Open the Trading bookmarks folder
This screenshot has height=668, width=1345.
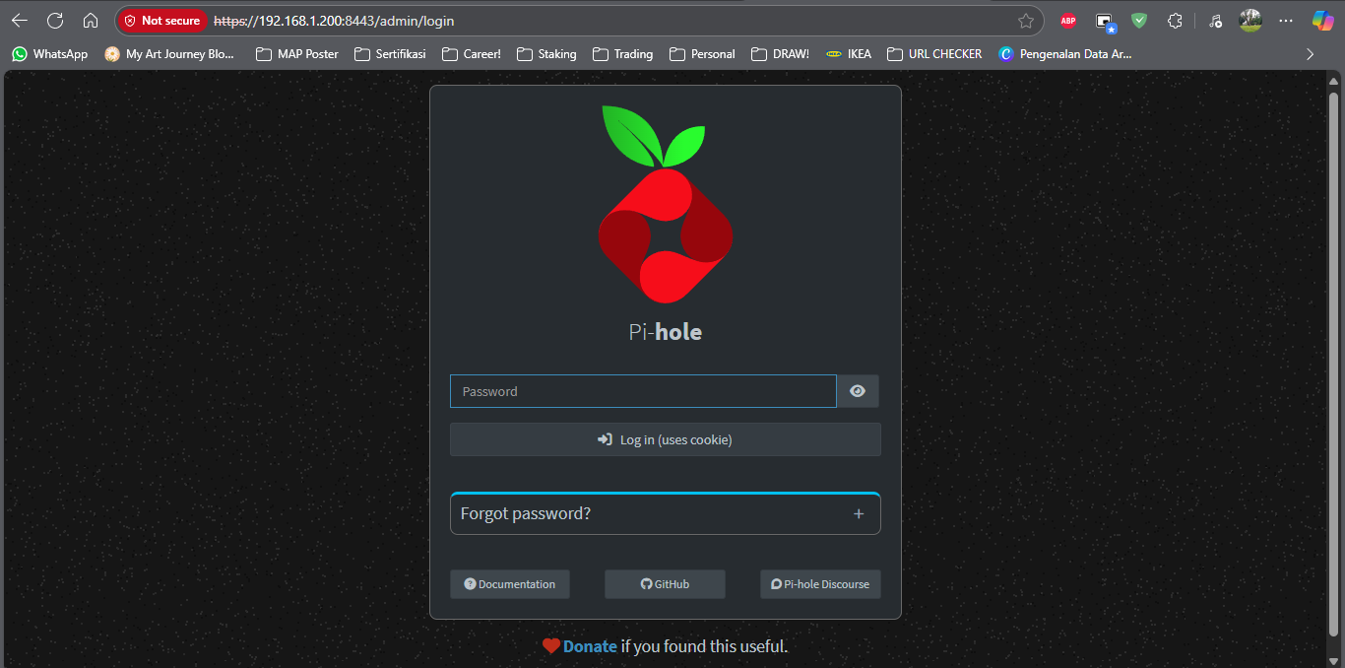(622, 54)
